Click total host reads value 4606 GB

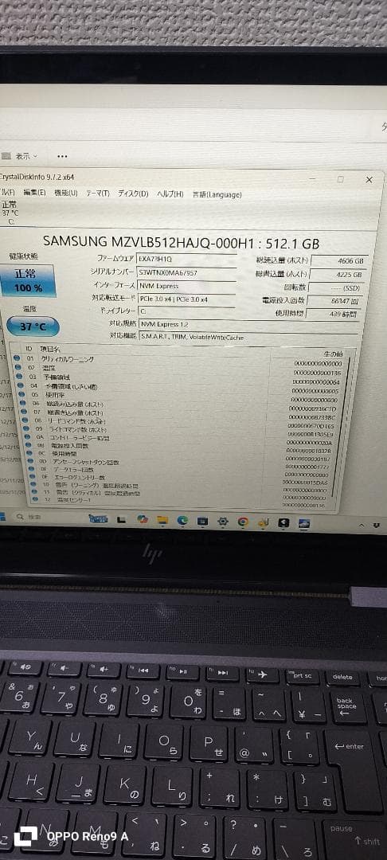tap(338, 261)
